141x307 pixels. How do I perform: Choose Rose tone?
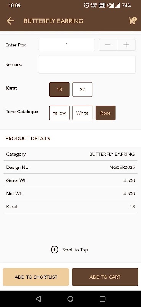click(105, 113)
